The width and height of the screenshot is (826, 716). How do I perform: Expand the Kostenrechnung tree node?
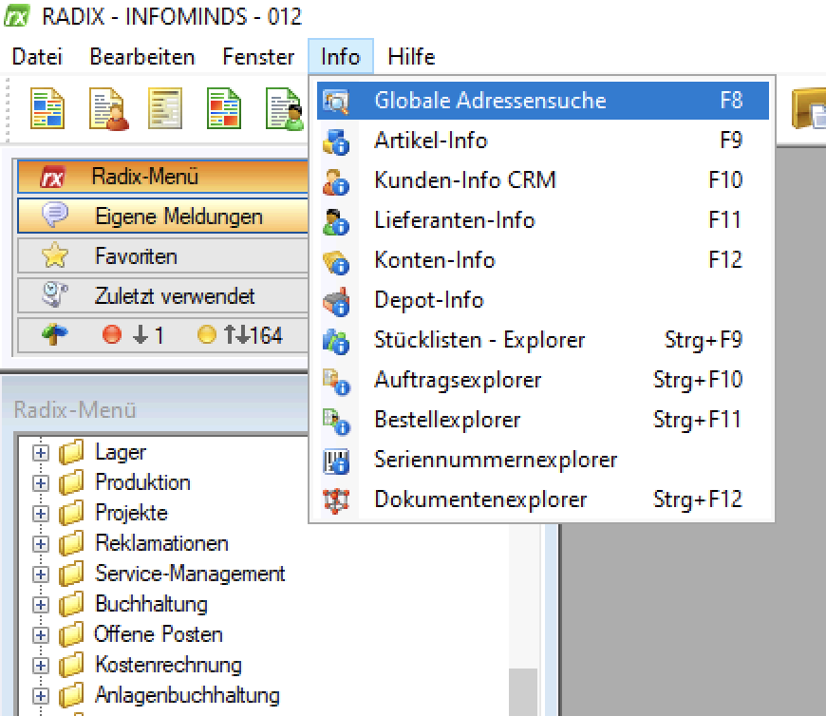pyautogui.click(x=41, y=666)
